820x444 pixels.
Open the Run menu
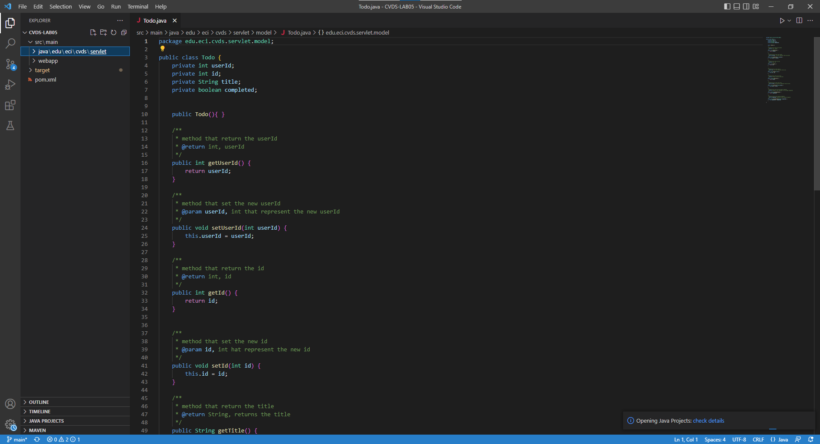click(116, 6)
